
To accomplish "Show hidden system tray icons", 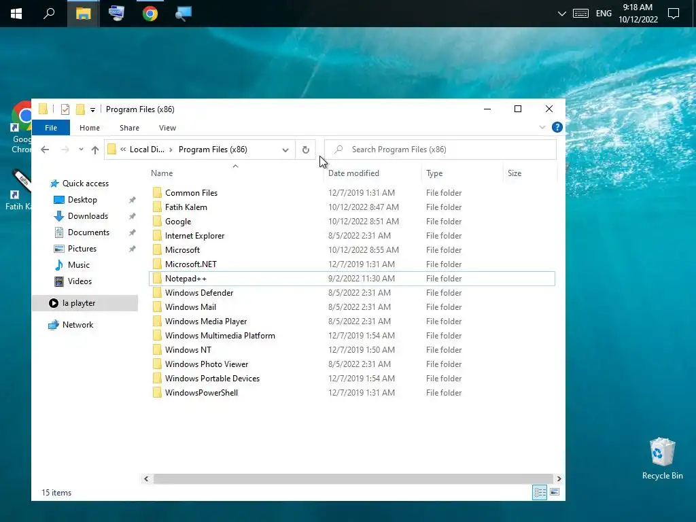I will coord(561,14).
